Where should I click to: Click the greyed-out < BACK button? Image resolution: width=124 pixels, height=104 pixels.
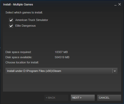[x=56, y=98]
